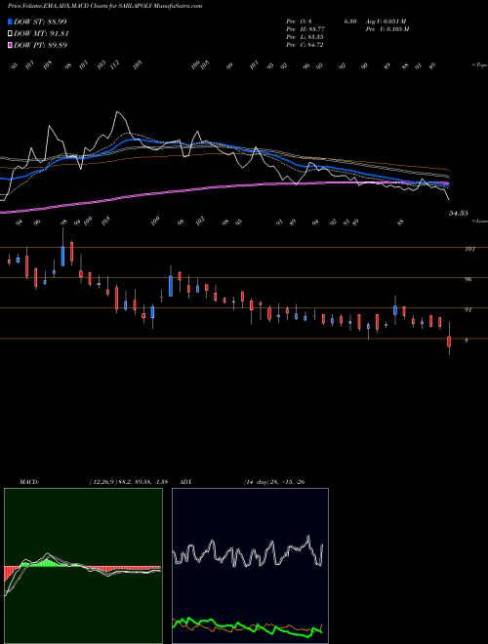Click the magenta DOW PT legend swatch
The image size is (488, 644).
(x=10, y=45)
